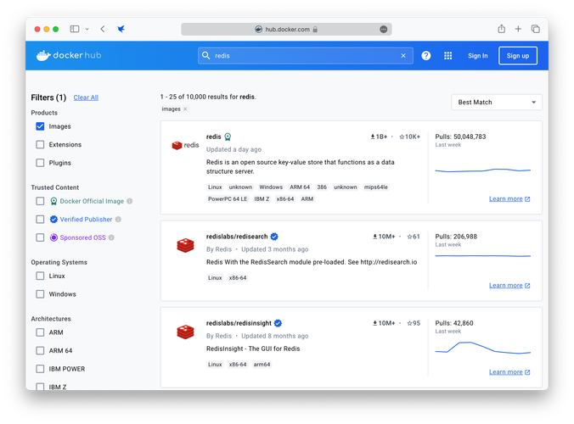
Task: Click the redis weekly pulls chart
Action: tap(482, 170)
